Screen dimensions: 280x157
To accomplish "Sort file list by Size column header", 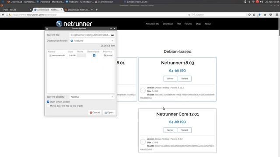I will (x=70, y=51).
